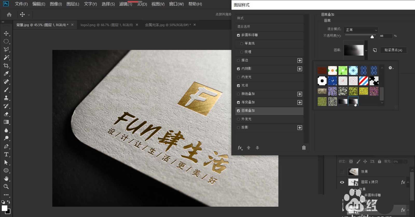Open the 视图(V) menu

point(158,4)
